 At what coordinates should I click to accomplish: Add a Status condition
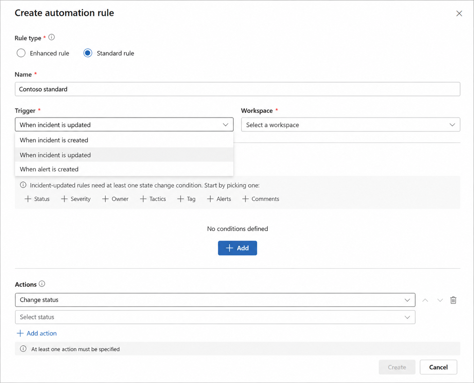point(37,199)
